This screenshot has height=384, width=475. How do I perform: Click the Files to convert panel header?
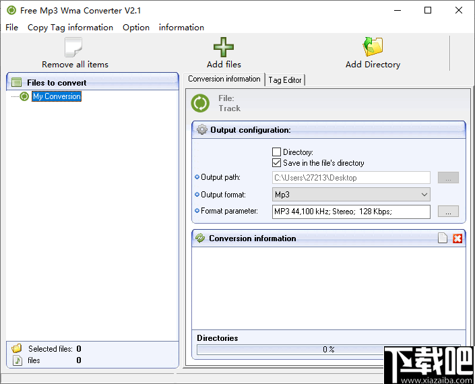93,82
